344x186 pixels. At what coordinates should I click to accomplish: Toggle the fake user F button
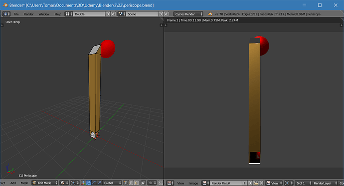pyautogui.click(x=244, y=183)
